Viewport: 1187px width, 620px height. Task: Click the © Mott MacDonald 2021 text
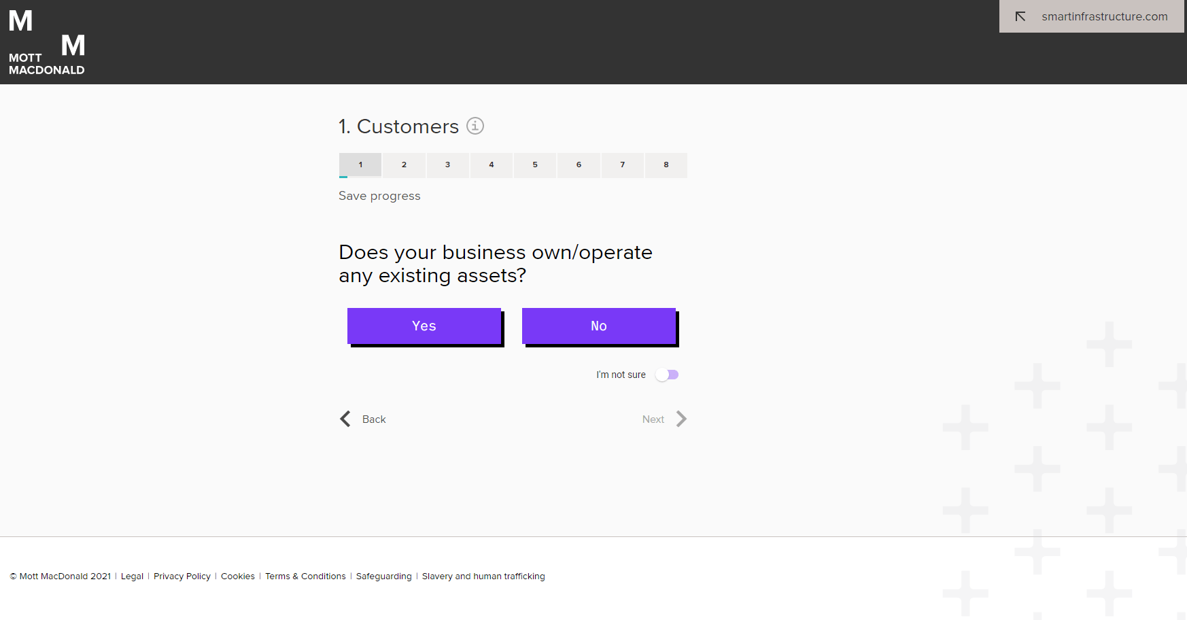pos(60,576)
